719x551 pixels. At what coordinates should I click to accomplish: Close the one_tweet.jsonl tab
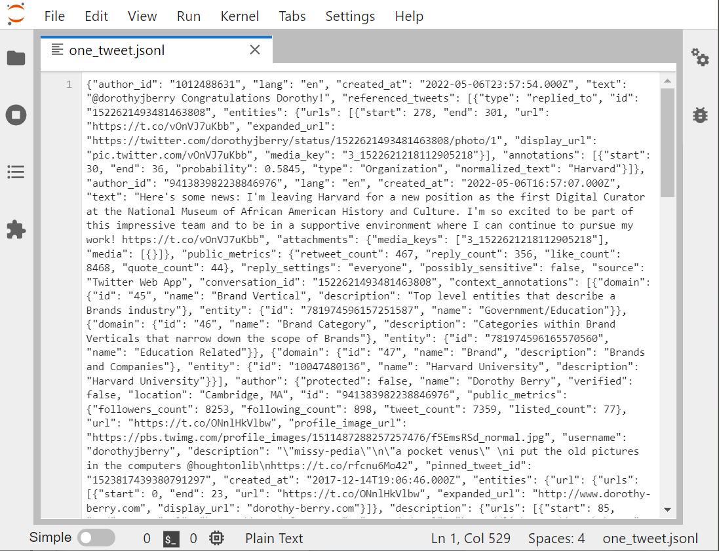coord(255,50)
